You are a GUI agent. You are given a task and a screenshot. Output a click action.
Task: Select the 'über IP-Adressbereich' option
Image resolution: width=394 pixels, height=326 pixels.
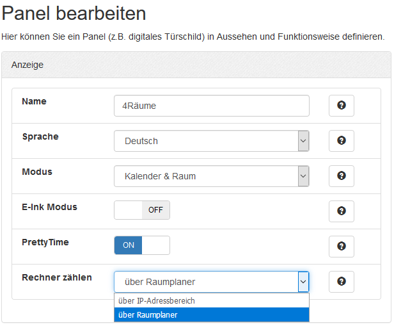(x=211, y=300)
